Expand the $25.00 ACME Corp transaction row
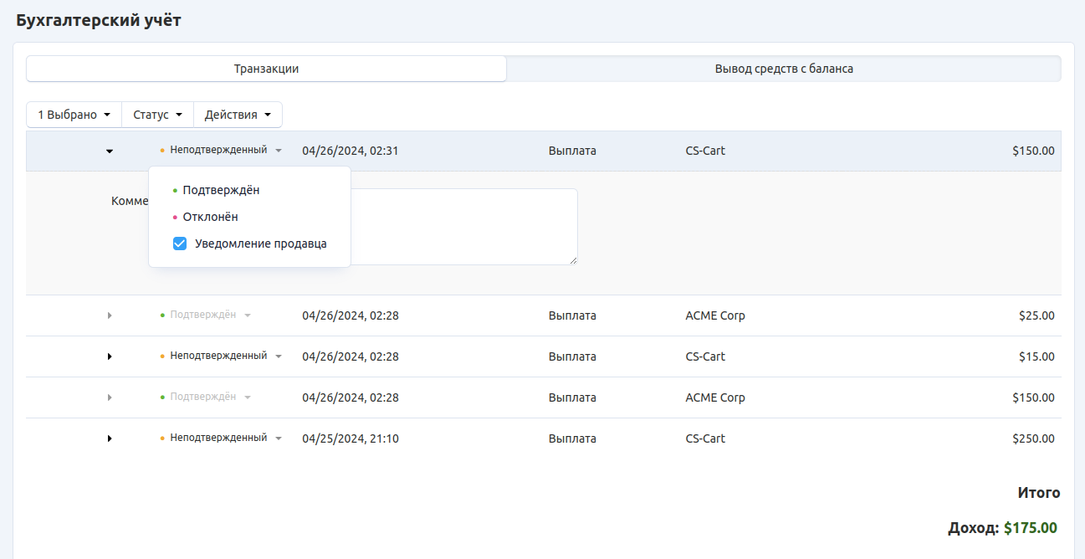1085x559 pixels. point(109,315)
